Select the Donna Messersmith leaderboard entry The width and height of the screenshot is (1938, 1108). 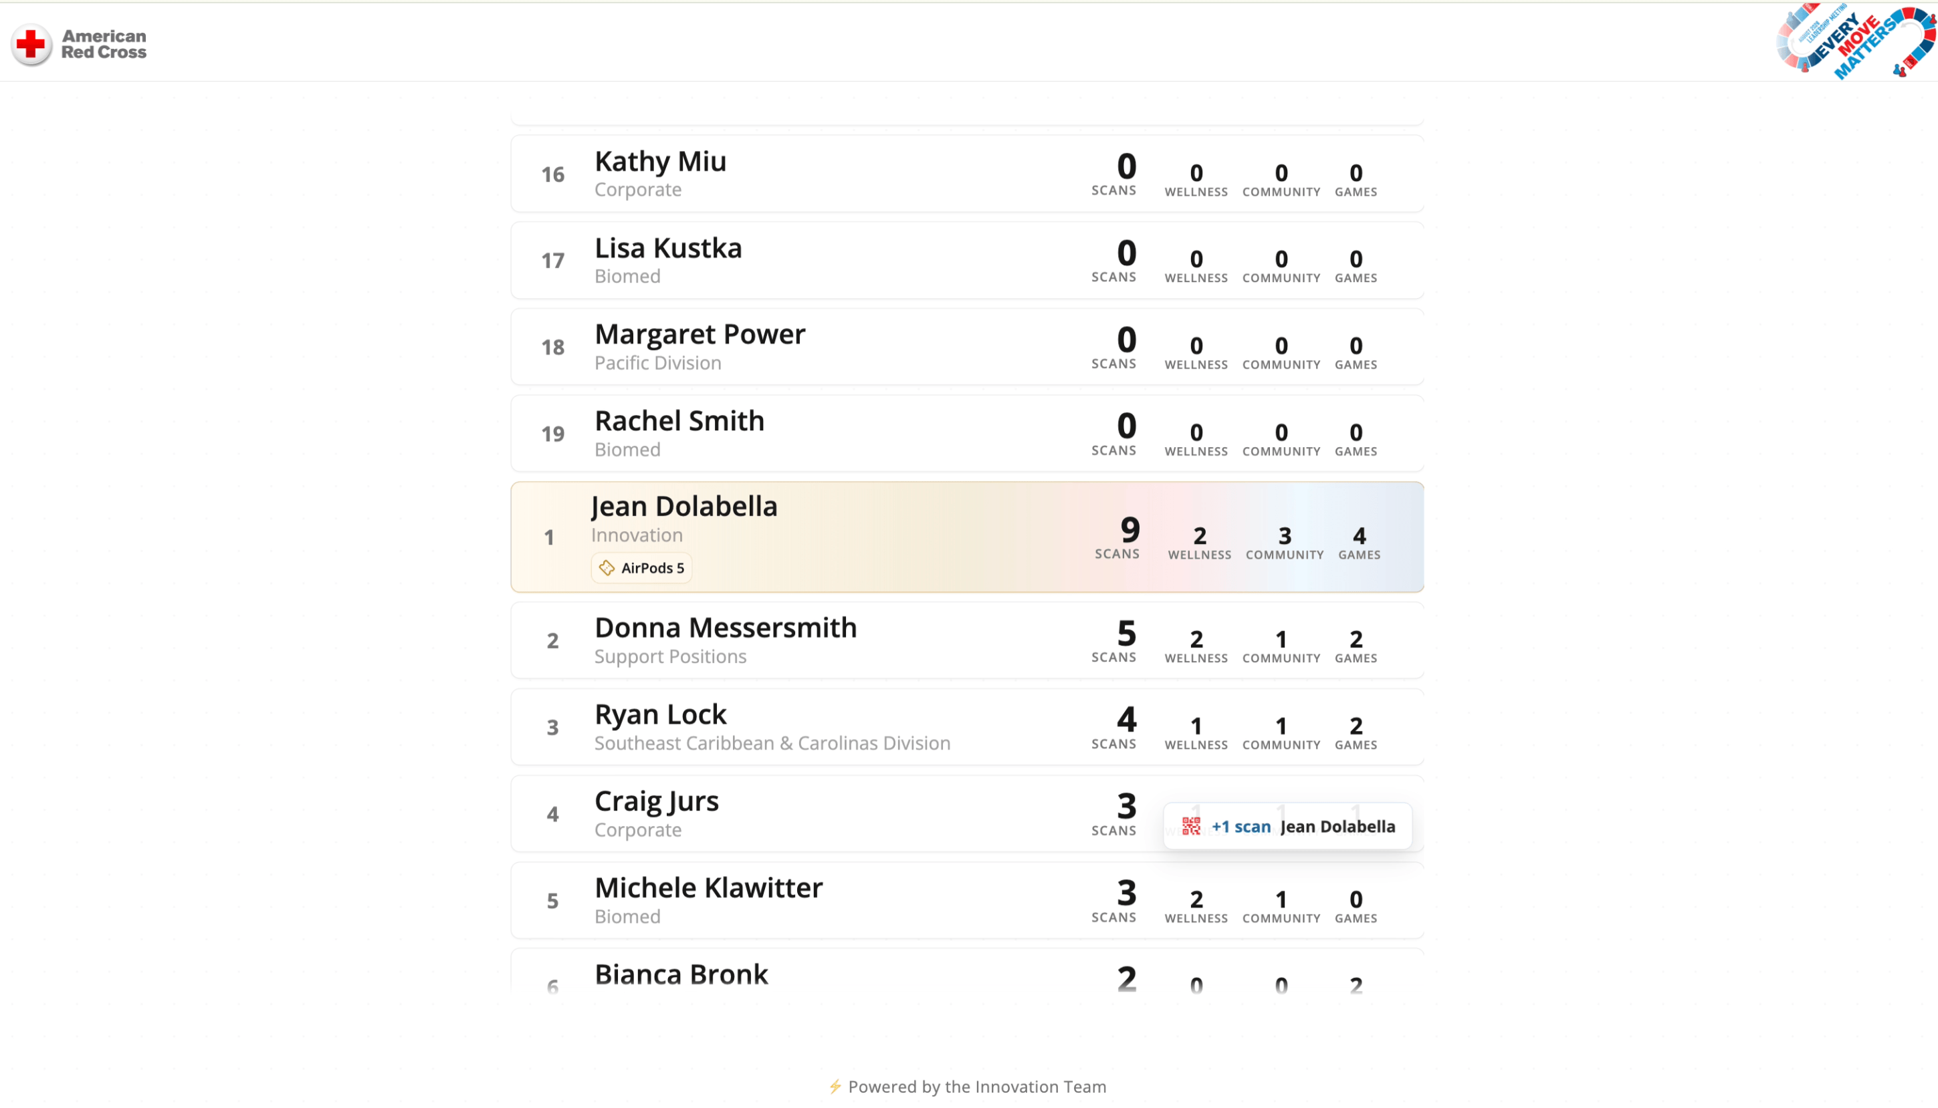(967, 641)
